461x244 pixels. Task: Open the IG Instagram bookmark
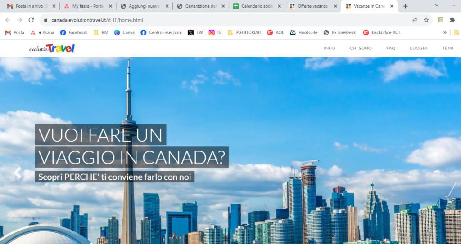(215, 32)
